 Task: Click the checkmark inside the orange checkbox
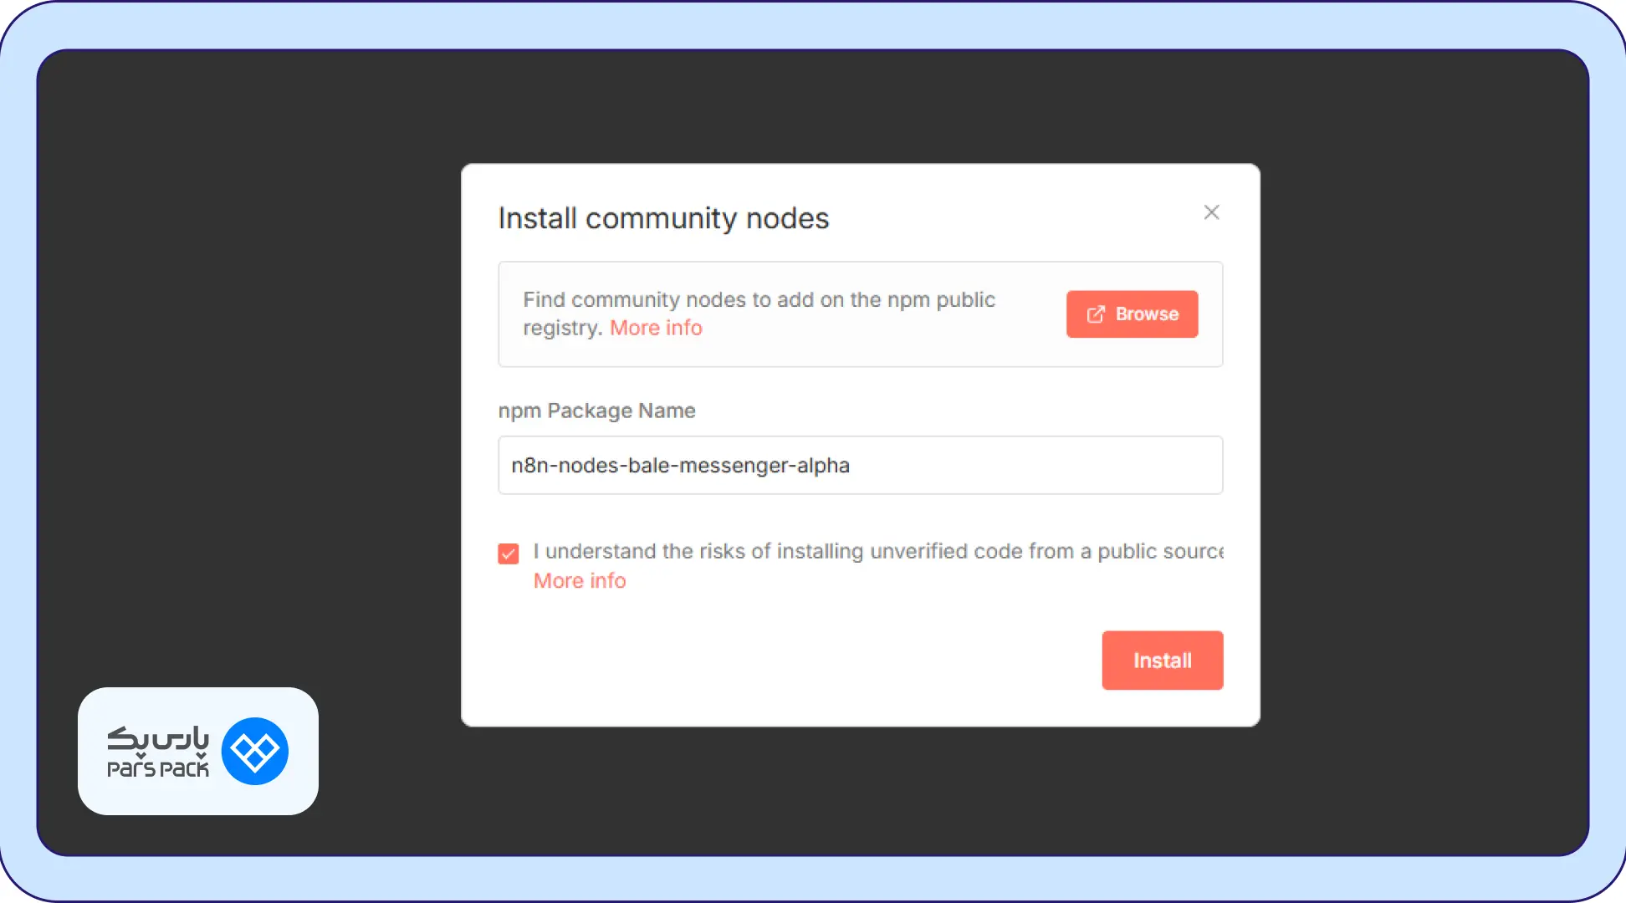click(509, 554)
